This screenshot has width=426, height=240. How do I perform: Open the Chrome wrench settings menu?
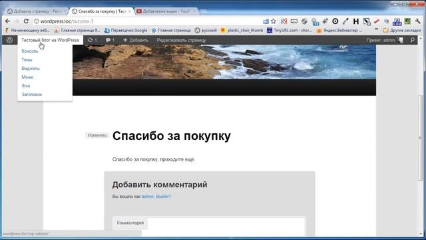pos(418,21)
